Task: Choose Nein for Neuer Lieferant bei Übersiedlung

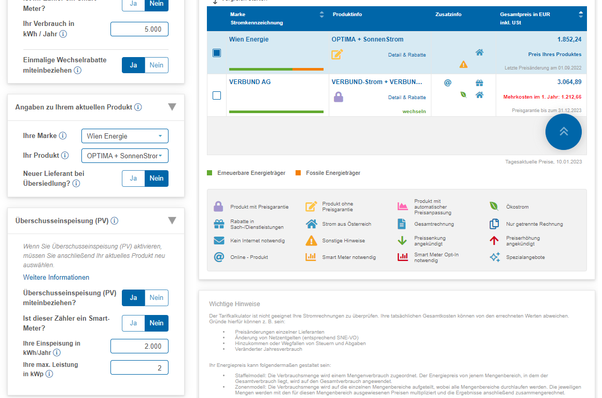Action: click(157, 179)
